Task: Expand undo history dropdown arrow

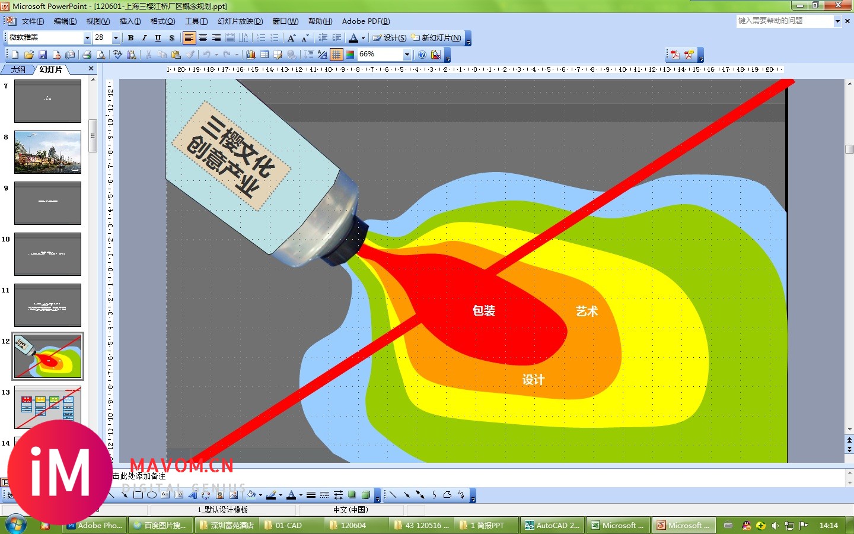Action: (216, 55)
